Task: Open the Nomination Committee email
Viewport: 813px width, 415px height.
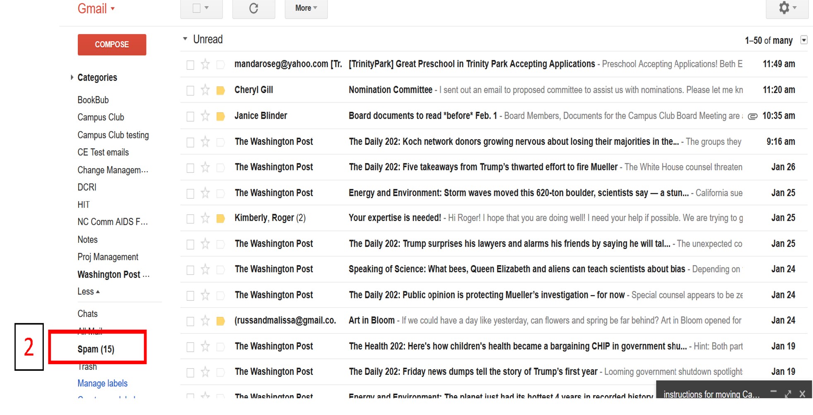Action: pyautogui.click(x=493, y=90)
